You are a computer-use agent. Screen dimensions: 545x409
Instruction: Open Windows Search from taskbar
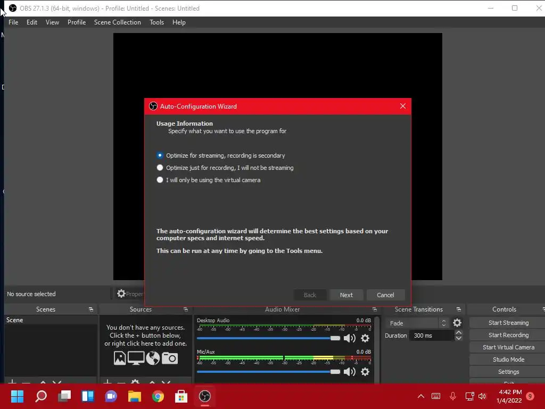(41, 396)
